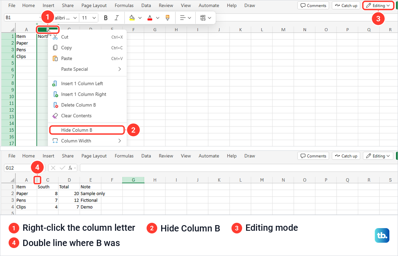Click the Insert 1 Column Left icon
This screenshot has width=398, height=256.
pyautogui.click(x=55, y=84)
